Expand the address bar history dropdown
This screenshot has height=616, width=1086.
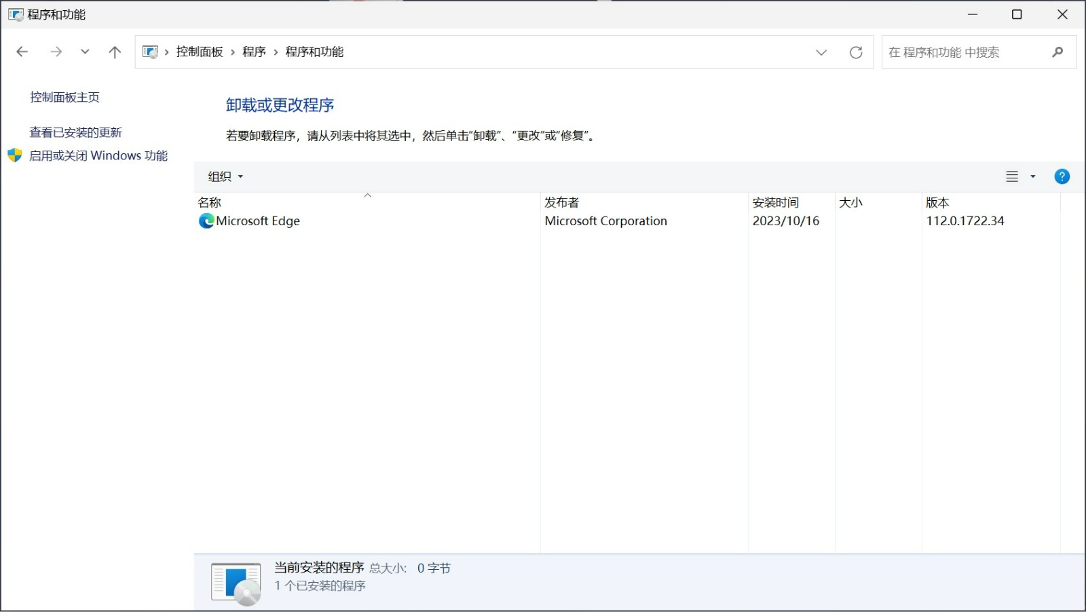[821, 52]
